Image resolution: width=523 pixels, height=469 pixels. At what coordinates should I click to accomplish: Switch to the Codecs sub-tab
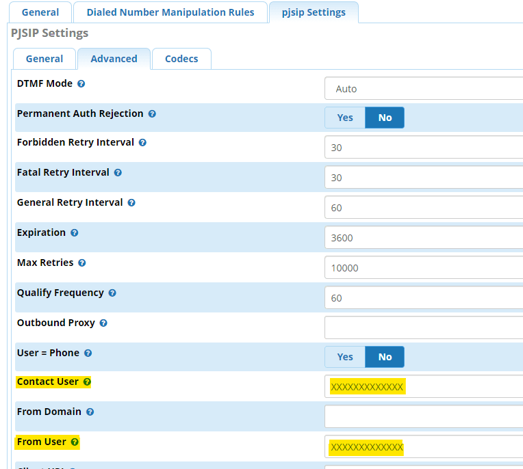(181, 59)
